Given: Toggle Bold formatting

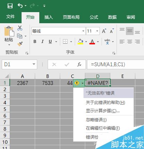Looking at the screenshot, I should click(x=35, y=42).
